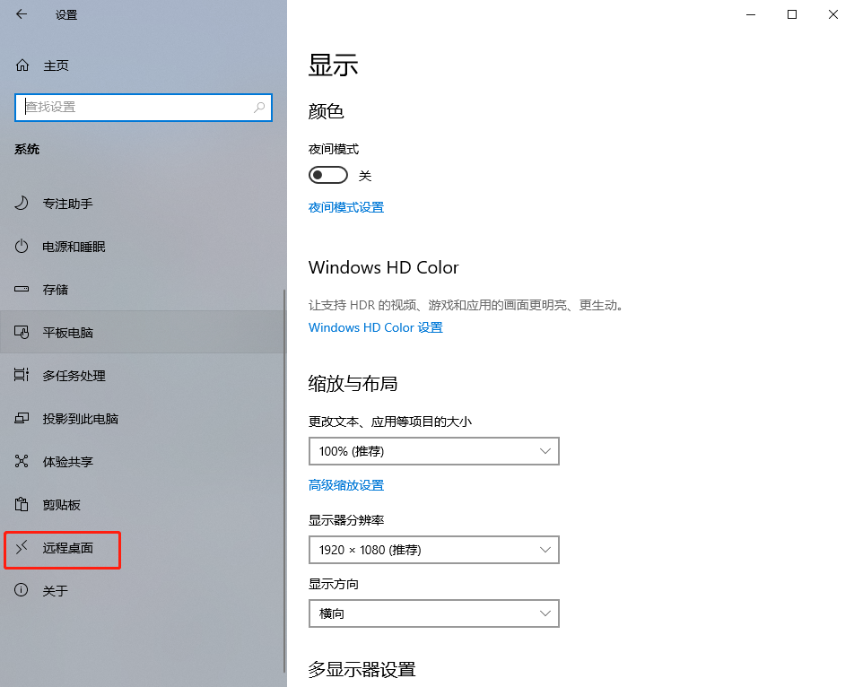
Task: Click the magnifier icon in search box
Action: coord(259,108)
